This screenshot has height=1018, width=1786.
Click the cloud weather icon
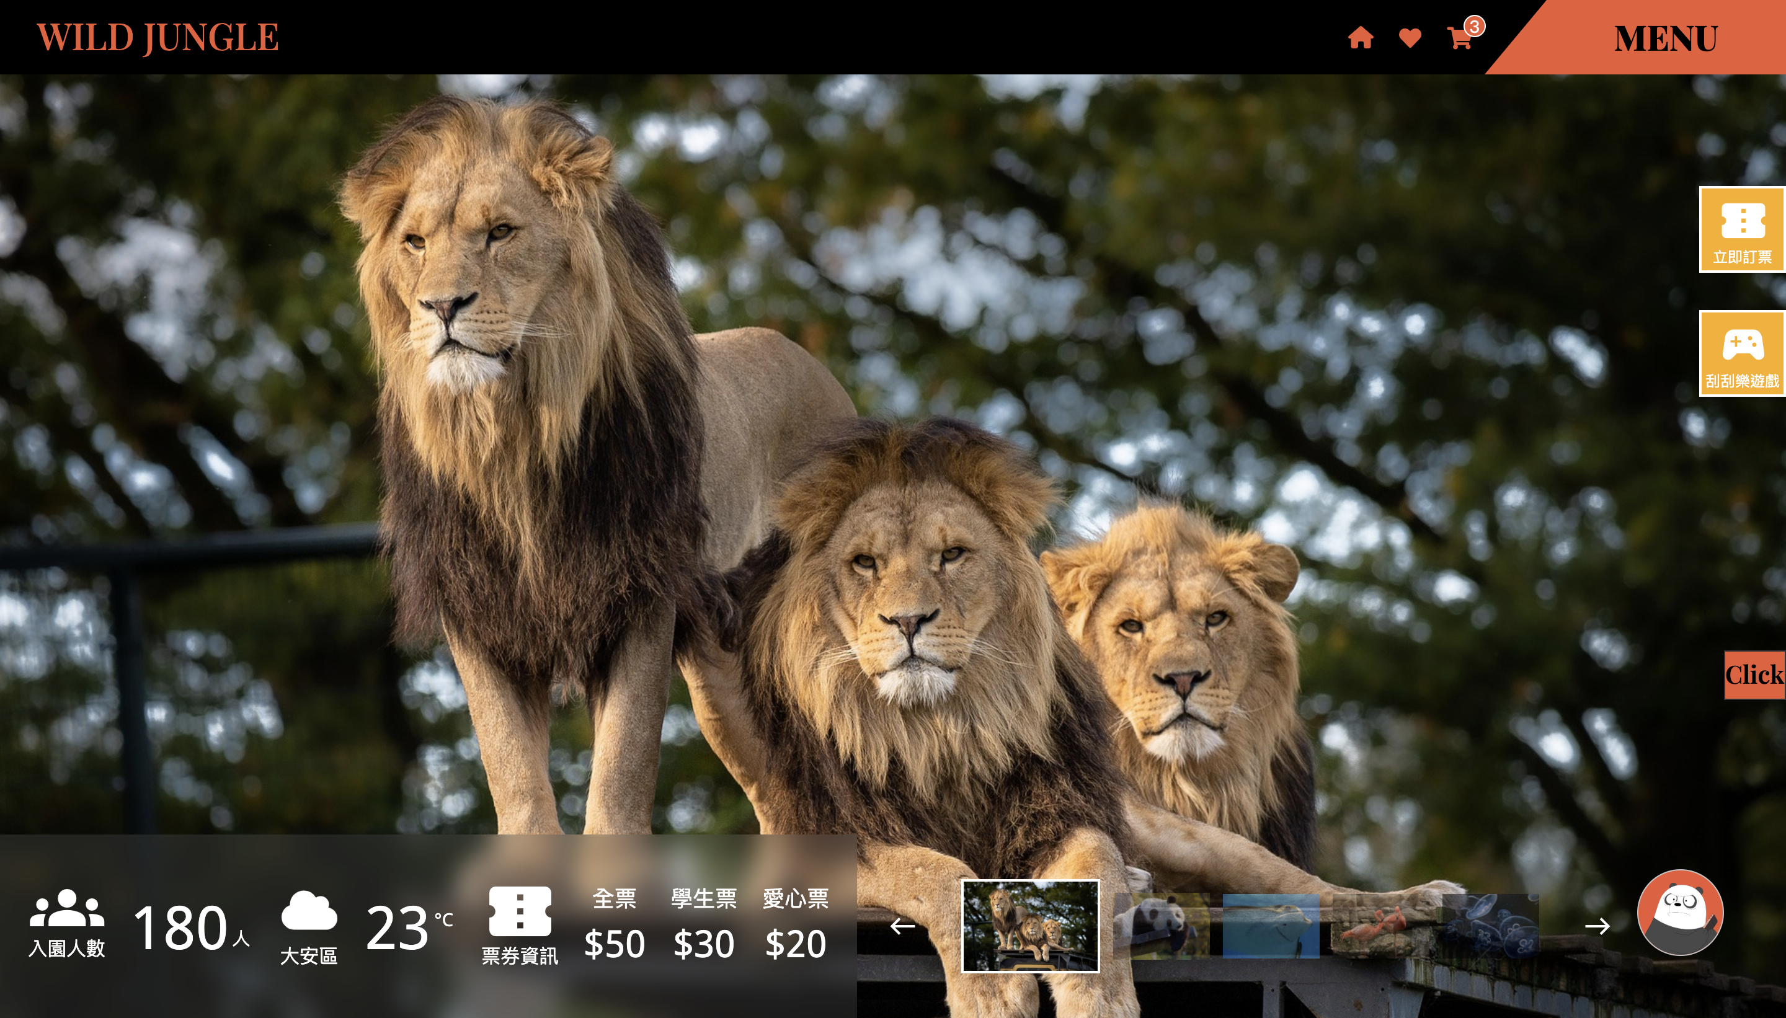(x=308, y=910)
